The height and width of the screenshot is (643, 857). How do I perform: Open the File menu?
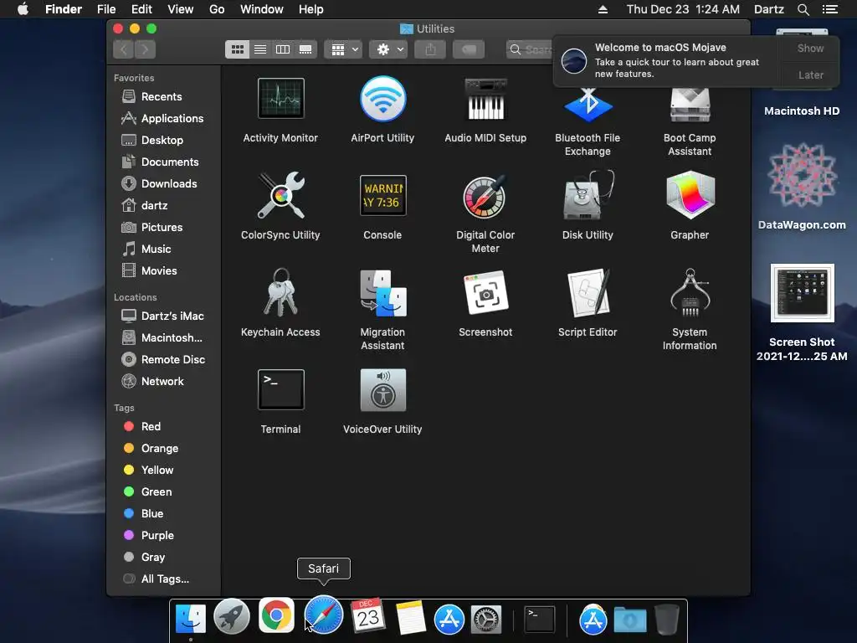click(x=106, y=9)
